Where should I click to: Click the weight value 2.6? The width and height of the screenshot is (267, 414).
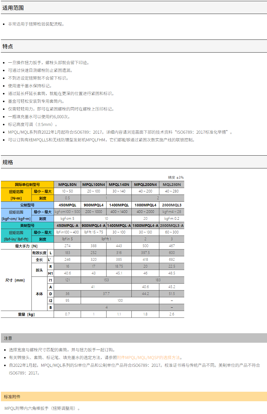coord(172,314)
